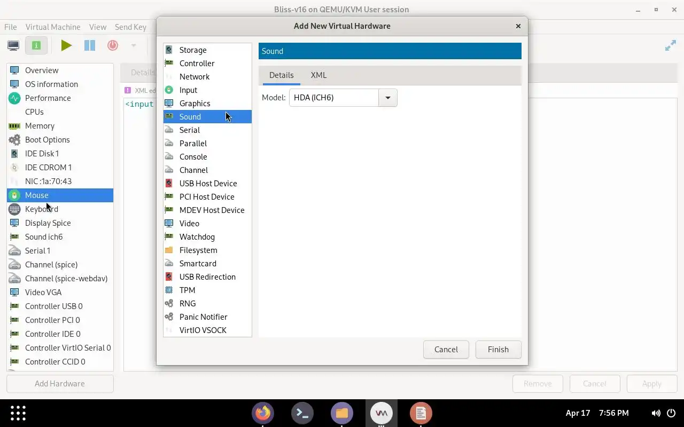The height and width of the screenshot is (427, 684).
Task: Choose the PCI Host Device icon
Action: click(169, 196)
